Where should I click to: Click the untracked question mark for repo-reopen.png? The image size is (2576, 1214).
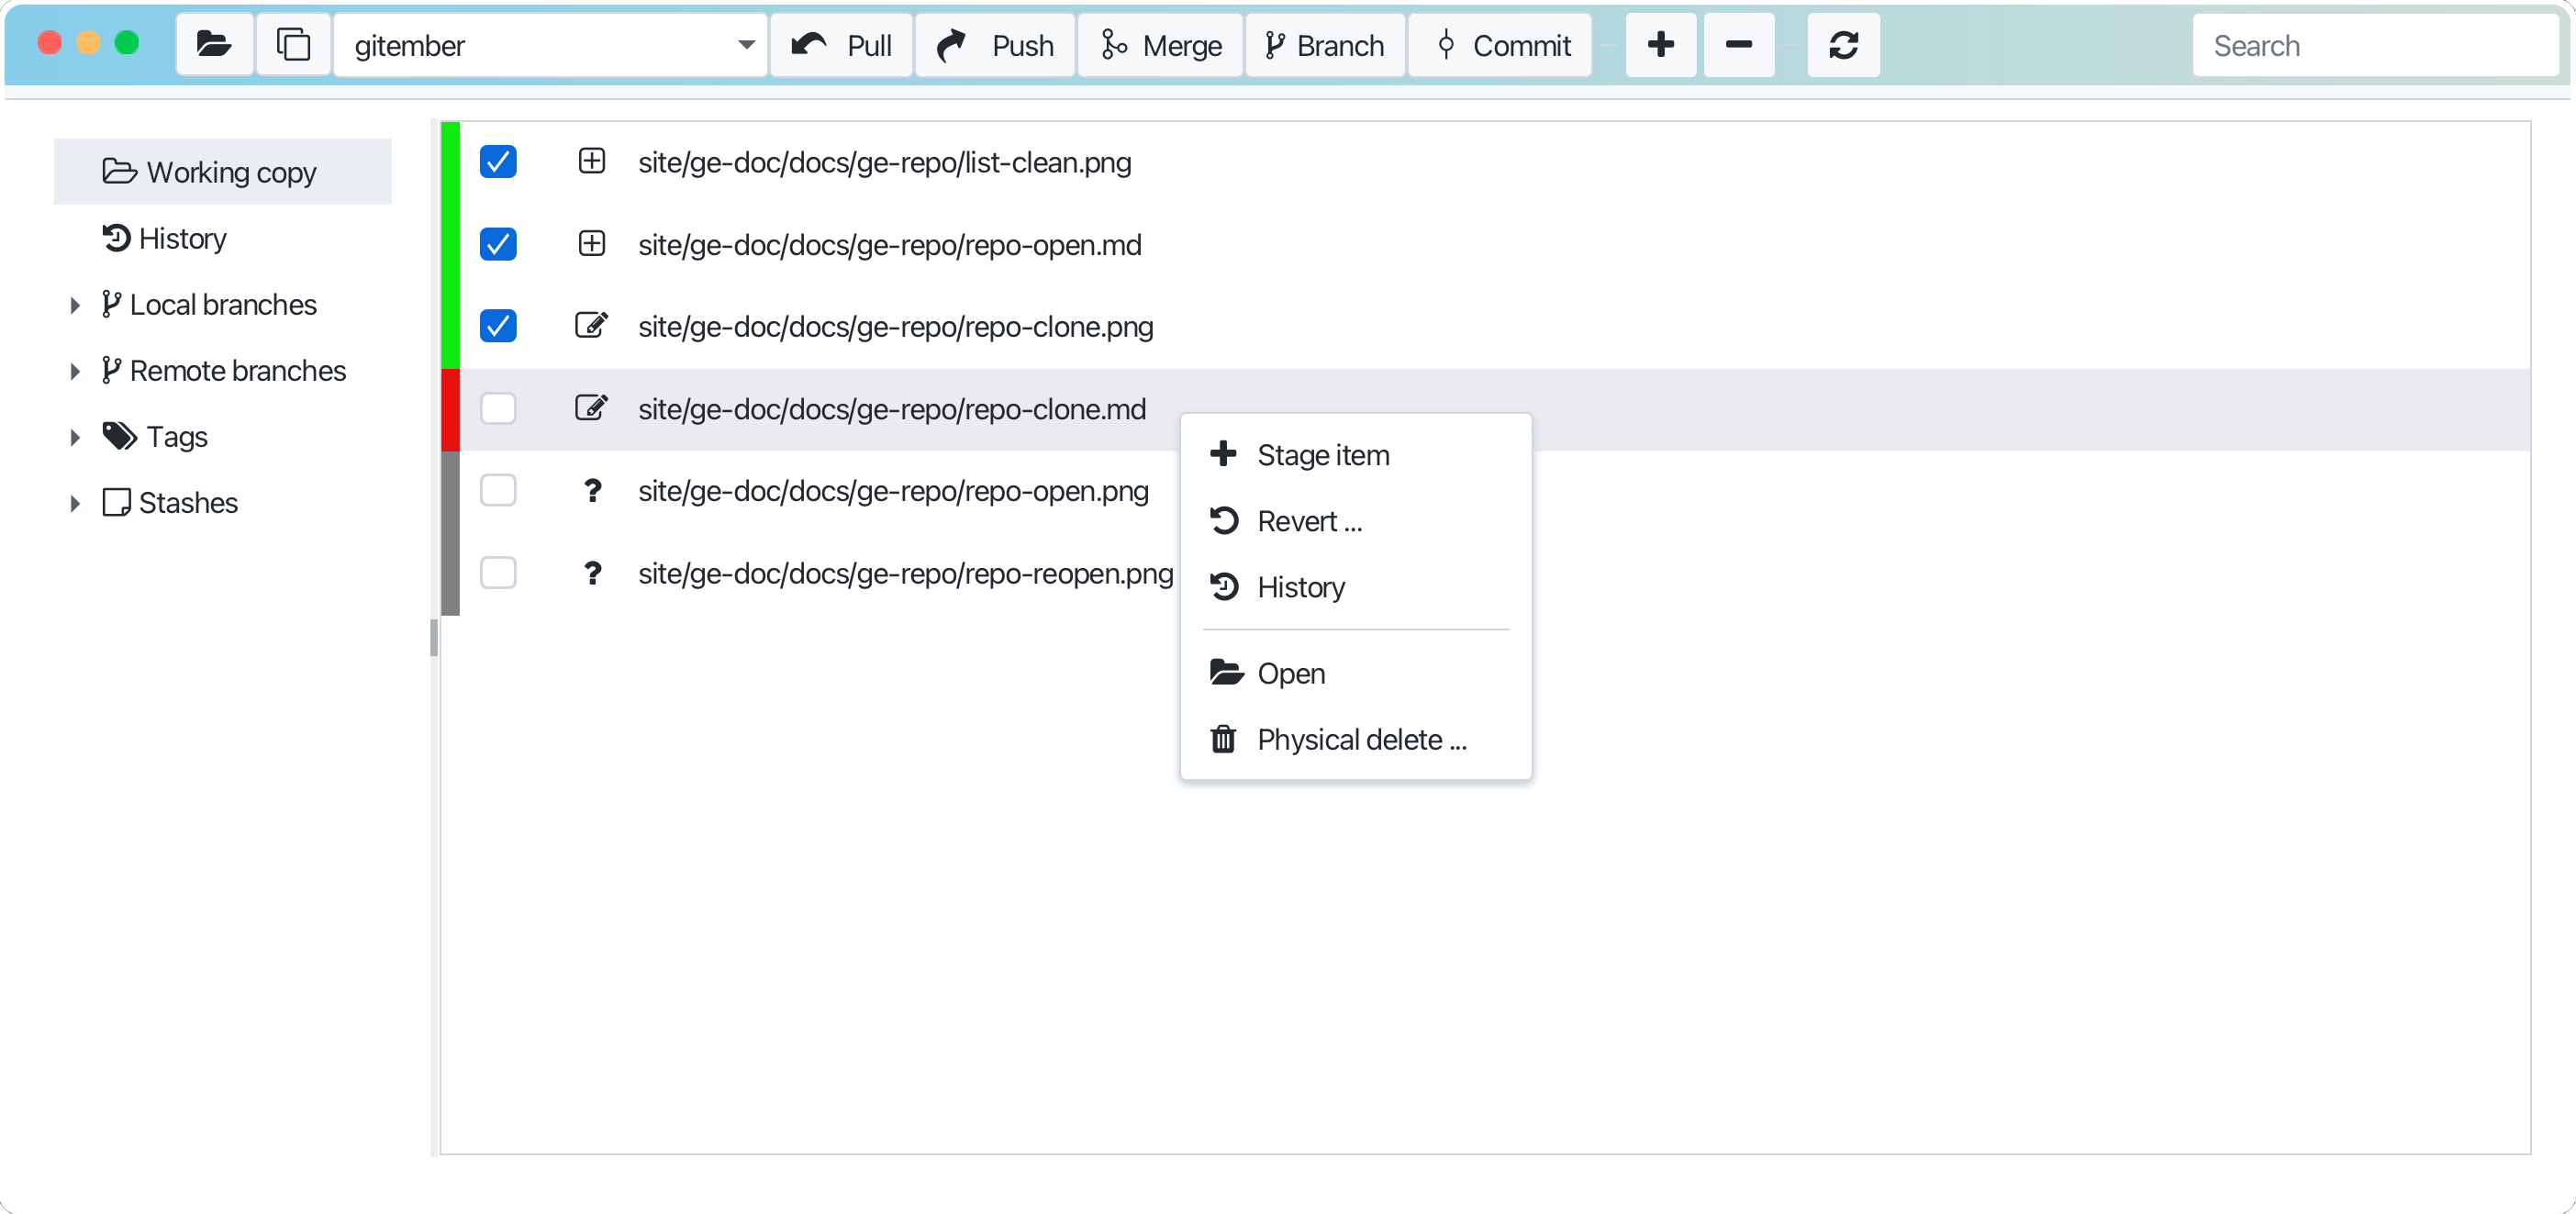pos(593,573)
